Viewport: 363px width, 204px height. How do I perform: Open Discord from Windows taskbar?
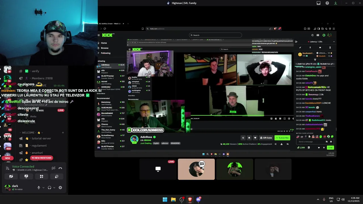point(198,199)
